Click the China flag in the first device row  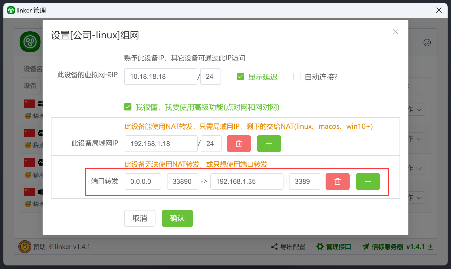[x=29, y=104]
